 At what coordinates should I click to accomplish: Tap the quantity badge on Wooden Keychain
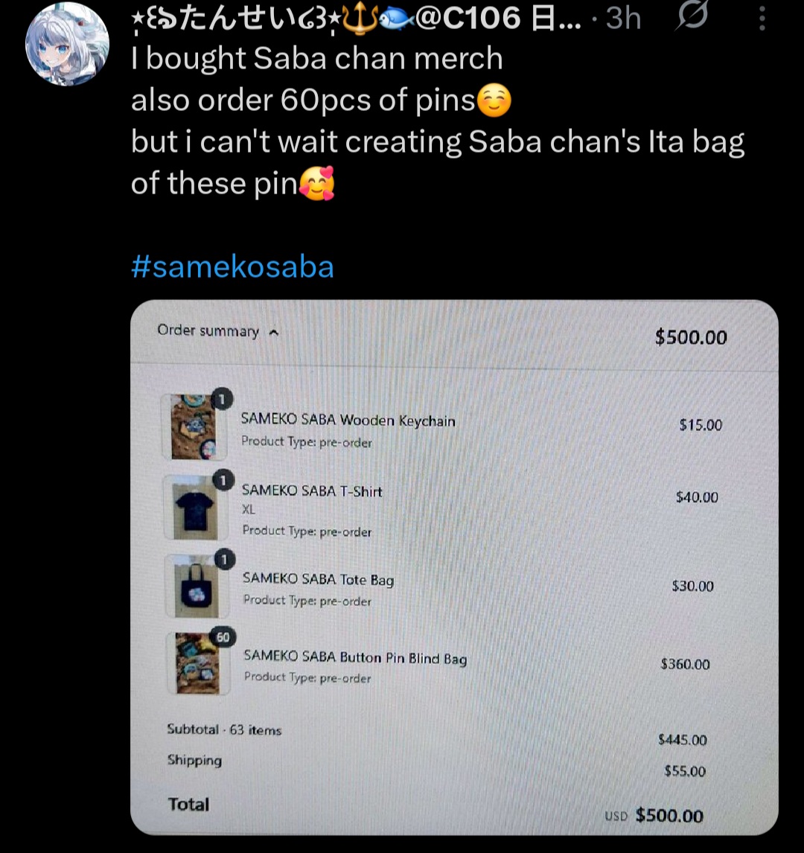pyautogui.click(x=221, y=400)
